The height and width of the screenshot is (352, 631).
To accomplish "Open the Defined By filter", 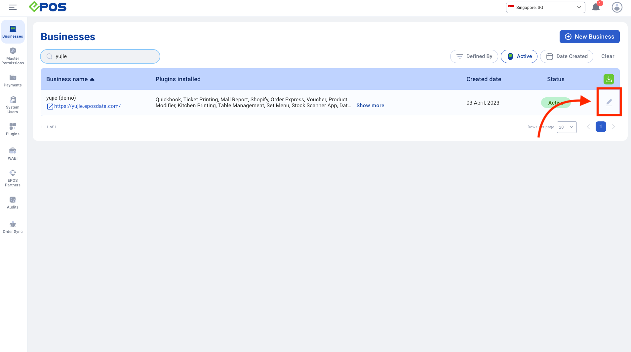I will point(474,56).
